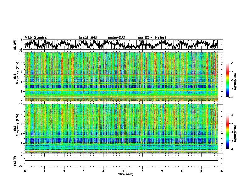Click the ch.1 log(PSD) colorbar caption
This screenshot has width=249, height=192.
(x=235, y=82)
